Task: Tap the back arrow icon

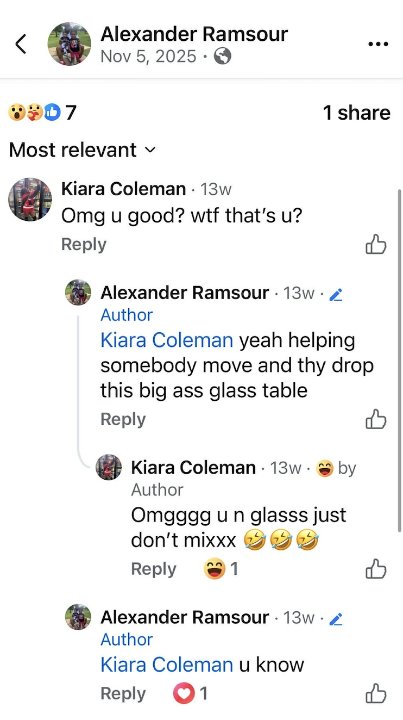Action: [21, 44]
